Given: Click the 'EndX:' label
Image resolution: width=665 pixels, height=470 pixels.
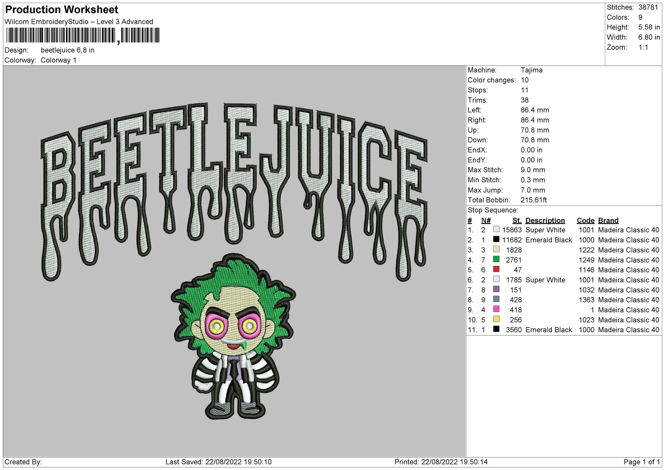Looking at the screenshot, I should coord(477,150).
